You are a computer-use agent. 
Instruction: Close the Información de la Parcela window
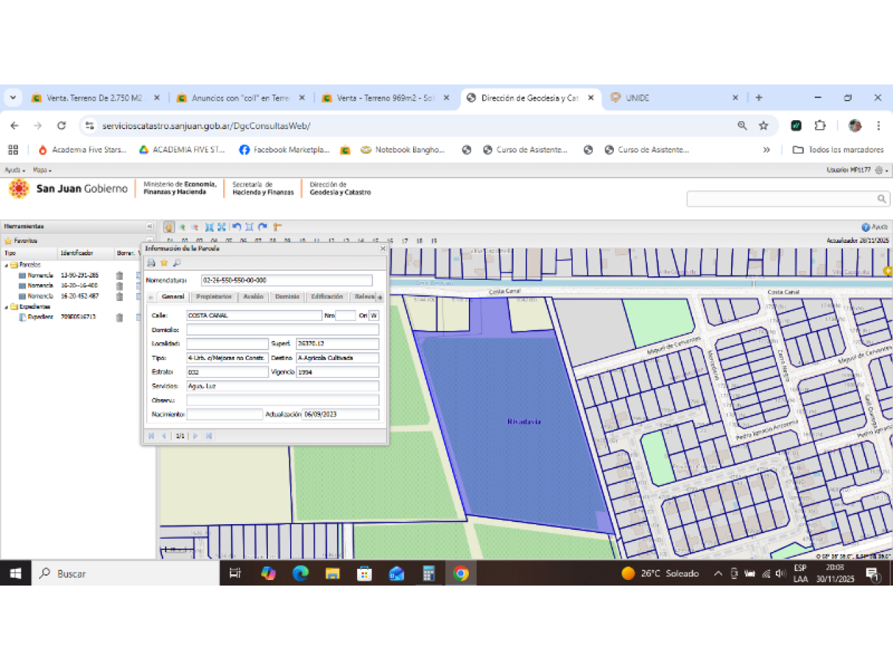click(x=382, y=248)
